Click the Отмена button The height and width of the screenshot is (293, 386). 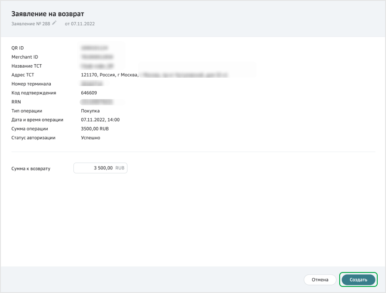(320, 279)
